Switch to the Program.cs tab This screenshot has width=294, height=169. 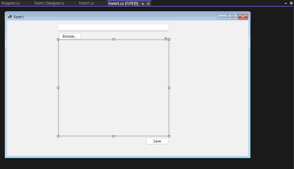coord(11,3)
